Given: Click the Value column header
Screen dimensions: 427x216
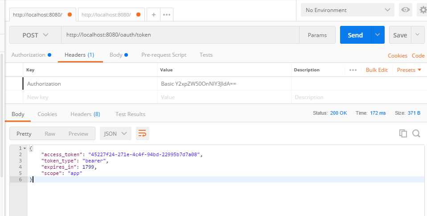Looking at the screenshot, I should coord(166,70).
